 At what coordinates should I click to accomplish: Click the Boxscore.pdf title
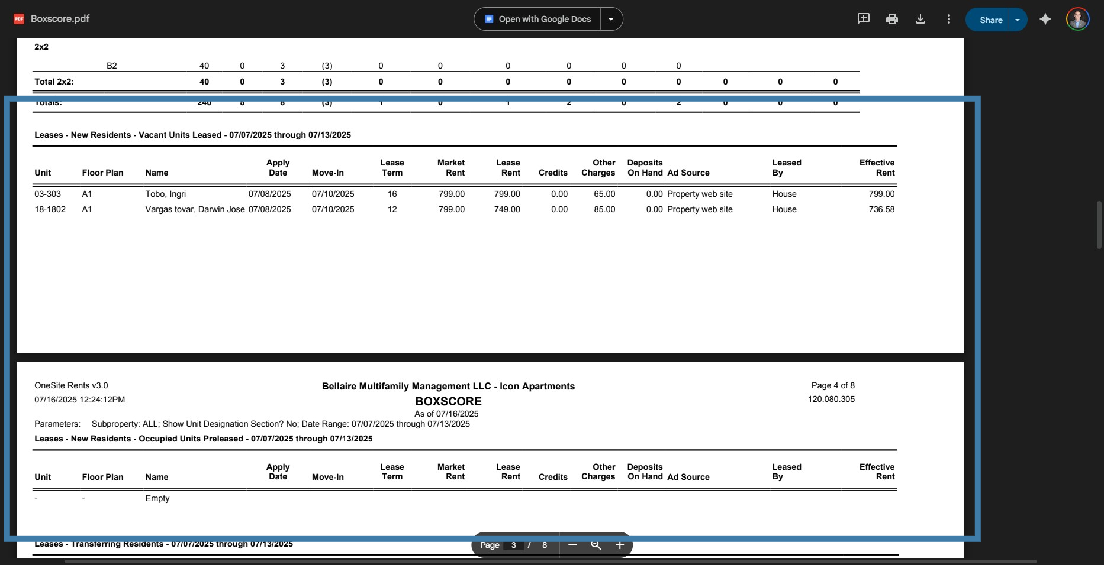click(60, 18)
